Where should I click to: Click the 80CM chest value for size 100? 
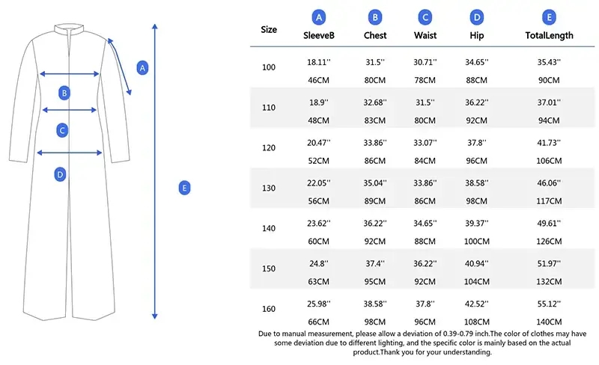[375, 79]
